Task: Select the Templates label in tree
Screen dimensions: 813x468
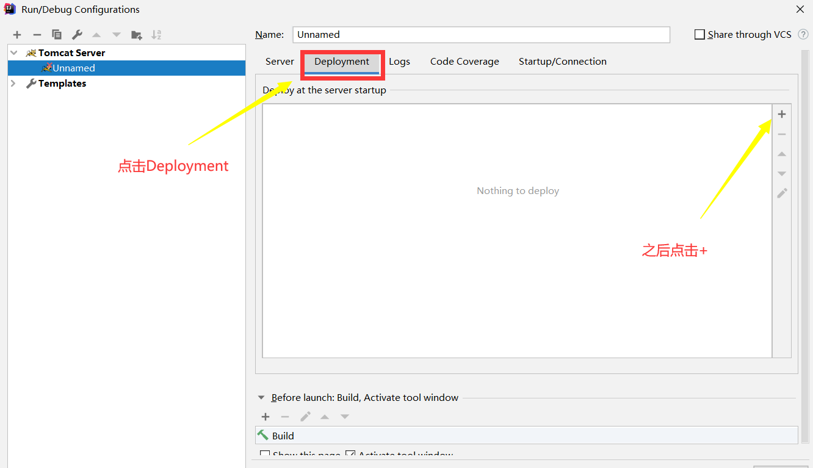Action: click(x=62, y=84)
